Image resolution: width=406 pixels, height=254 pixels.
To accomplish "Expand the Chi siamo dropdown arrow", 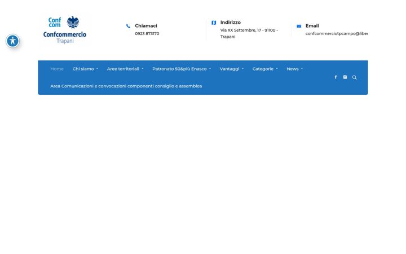I will 98,69.
